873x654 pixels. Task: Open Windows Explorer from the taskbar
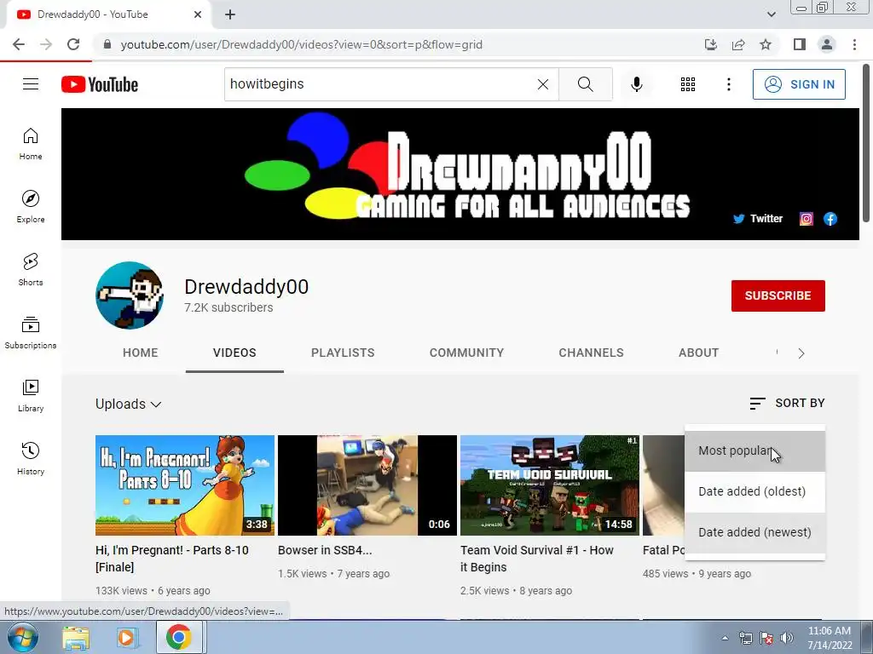click(76, 637)
